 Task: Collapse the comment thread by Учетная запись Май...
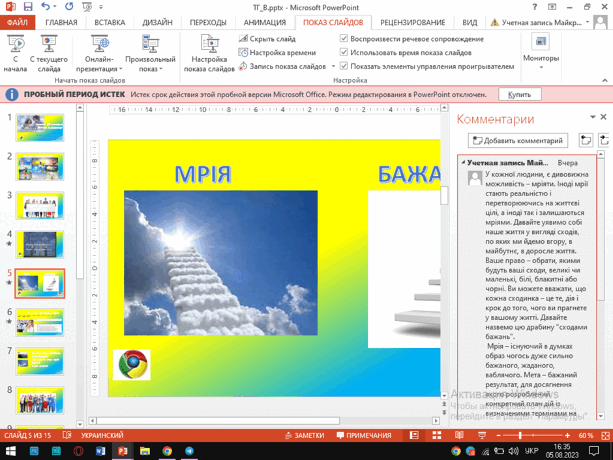point(464,162)
